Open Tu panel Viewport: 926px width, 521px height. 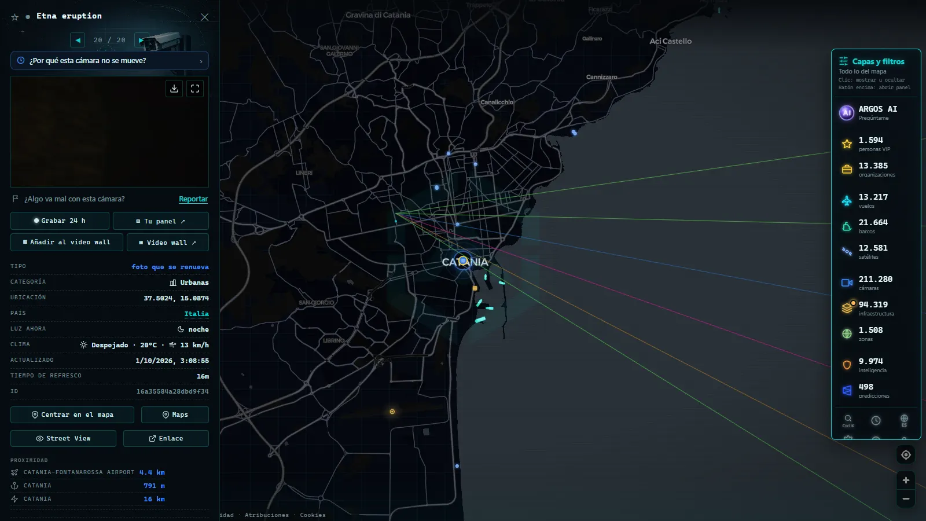click(161, 221)
